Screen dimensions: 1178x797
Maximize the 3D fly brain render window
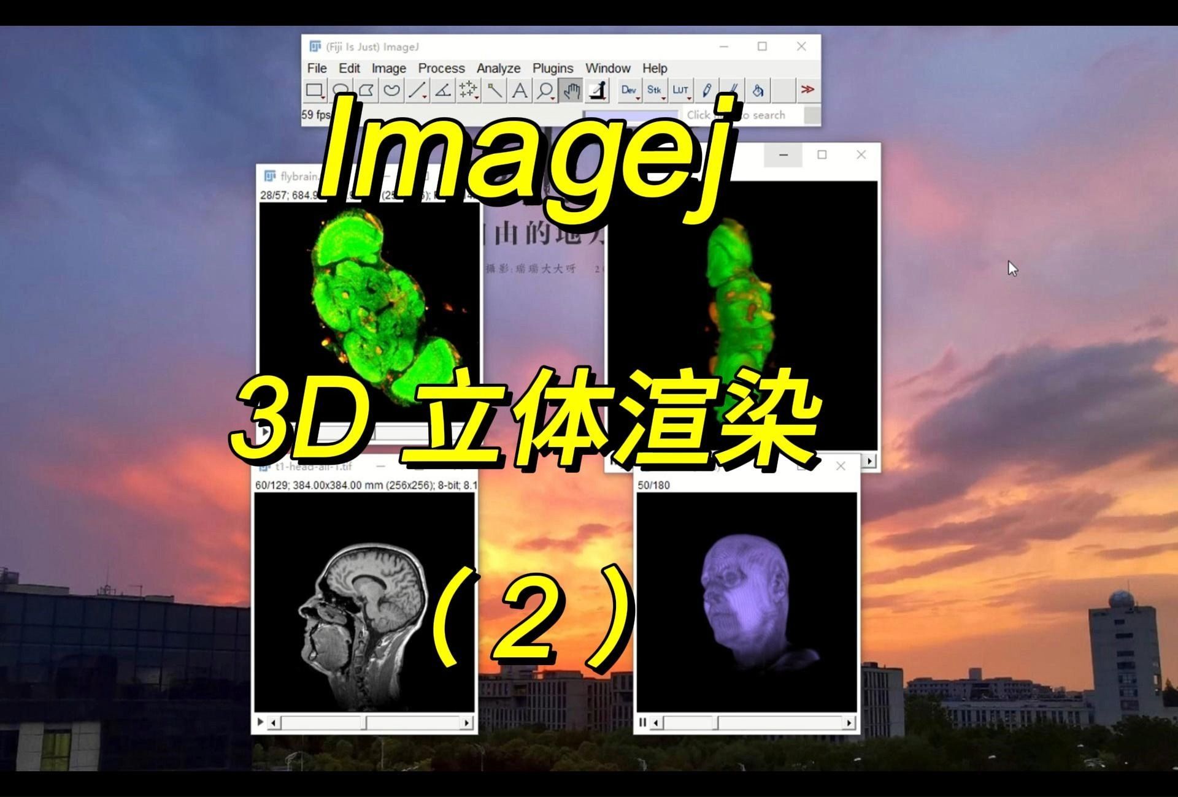(x=822, y=155)
